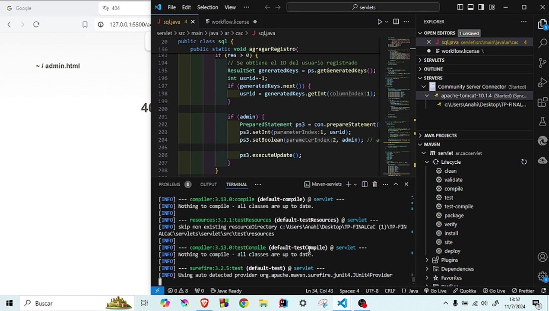The width and height of the screenshot is (549, 311).
Task: Run the Maven package goal
Action: (x=454, y=216)
